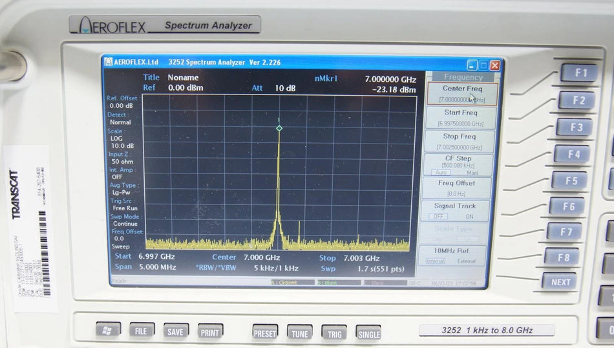The width and height of the screenshot is (614, 348).
Task: Click the Frequency menu header
Action: pyautogui.click(x=463, y=77)
